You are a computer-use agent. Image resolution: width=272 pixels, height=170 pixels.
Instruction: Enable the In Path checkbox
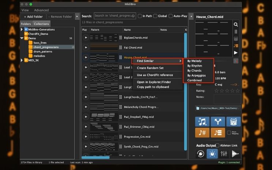click(140, 16)
